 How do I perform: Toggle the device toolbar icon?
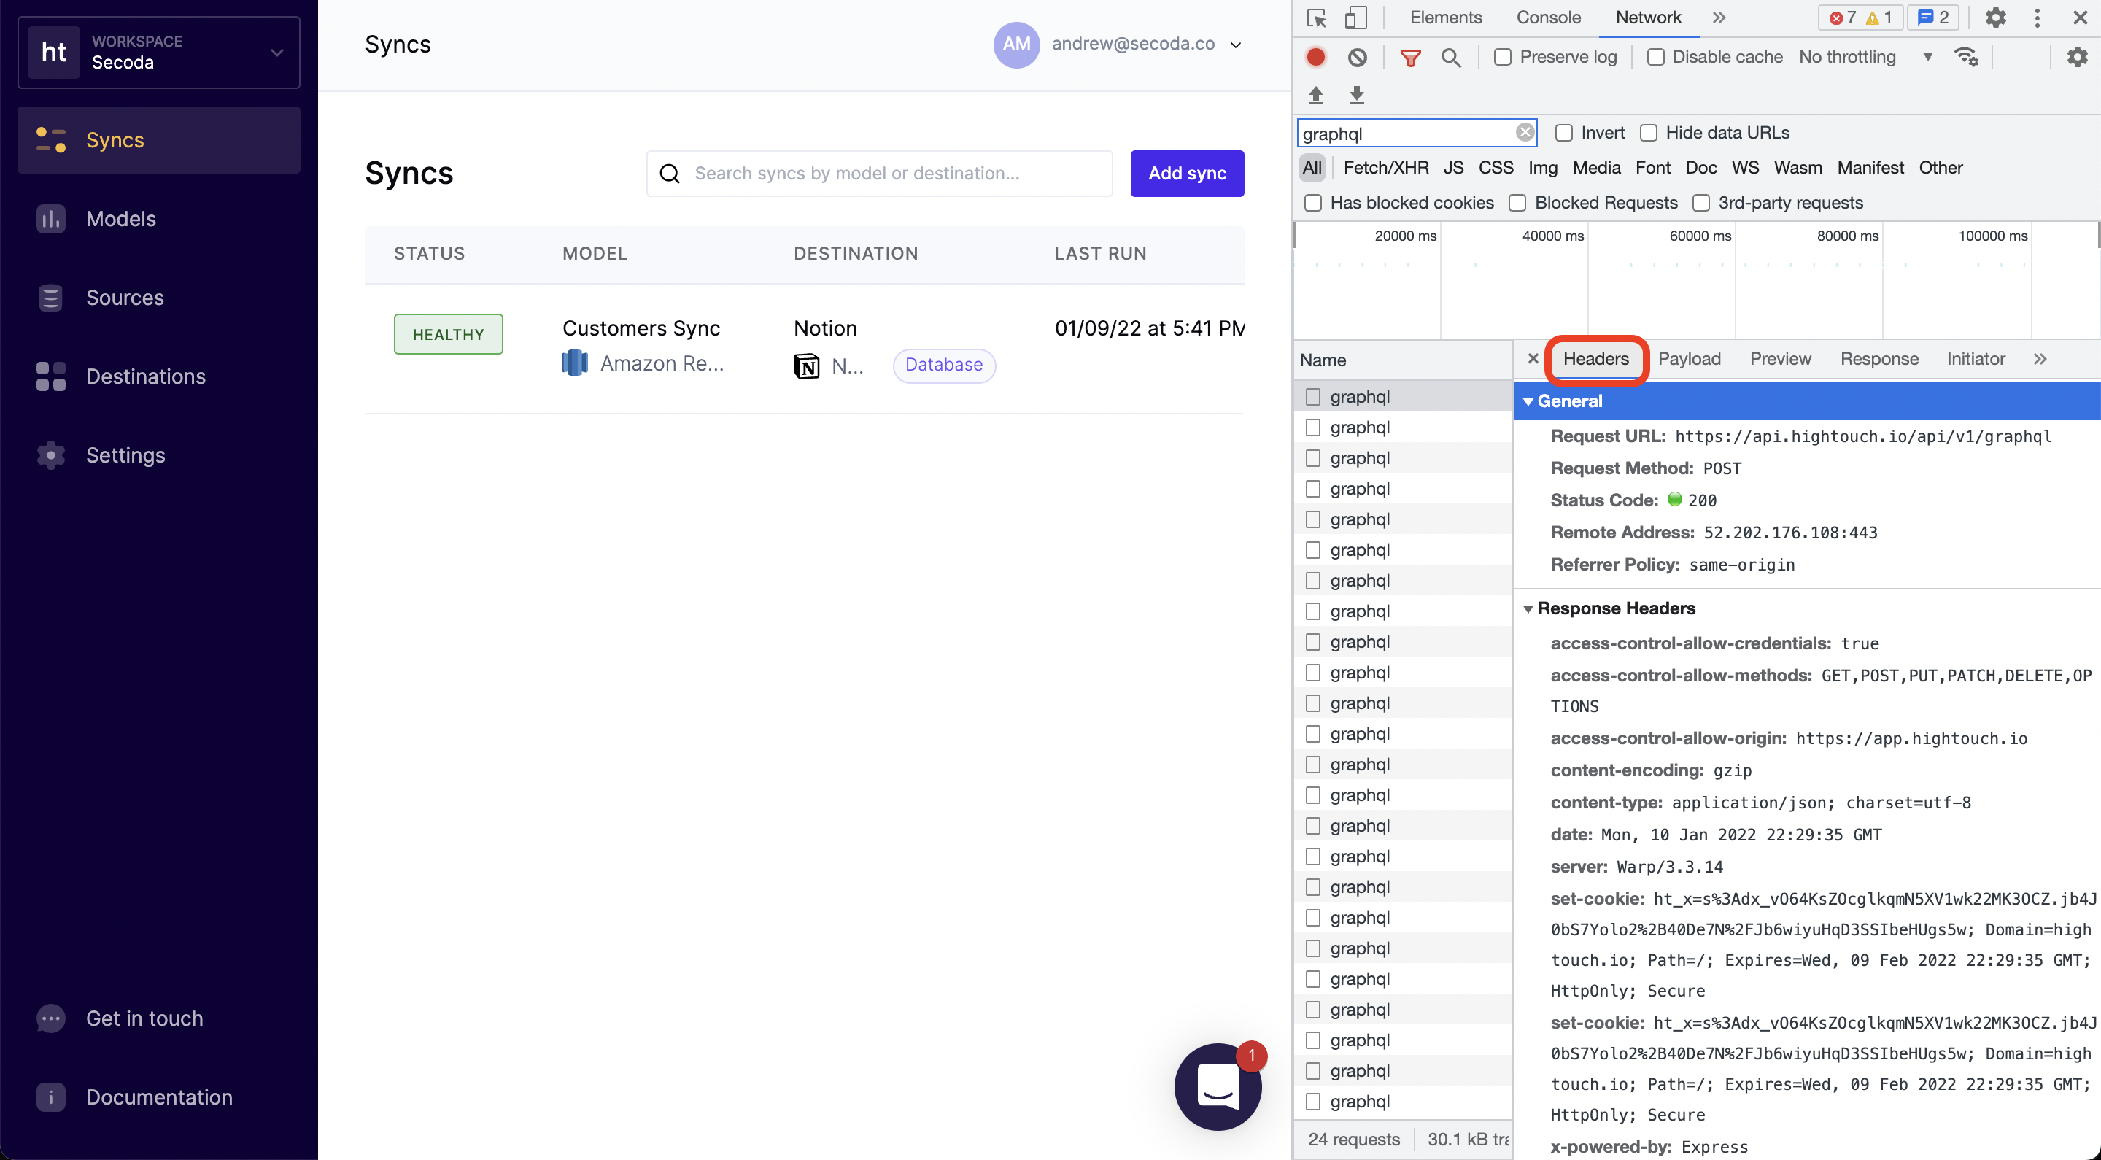coord(1355,18)
